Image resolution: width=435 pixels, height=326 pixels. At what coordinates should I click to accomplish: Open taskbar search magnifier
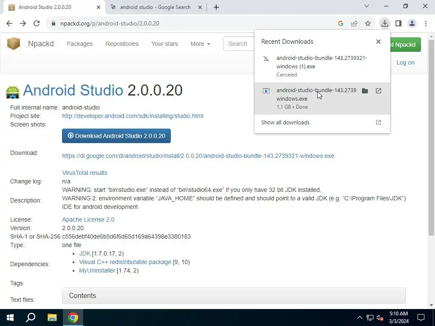click(x=31, y=318)
